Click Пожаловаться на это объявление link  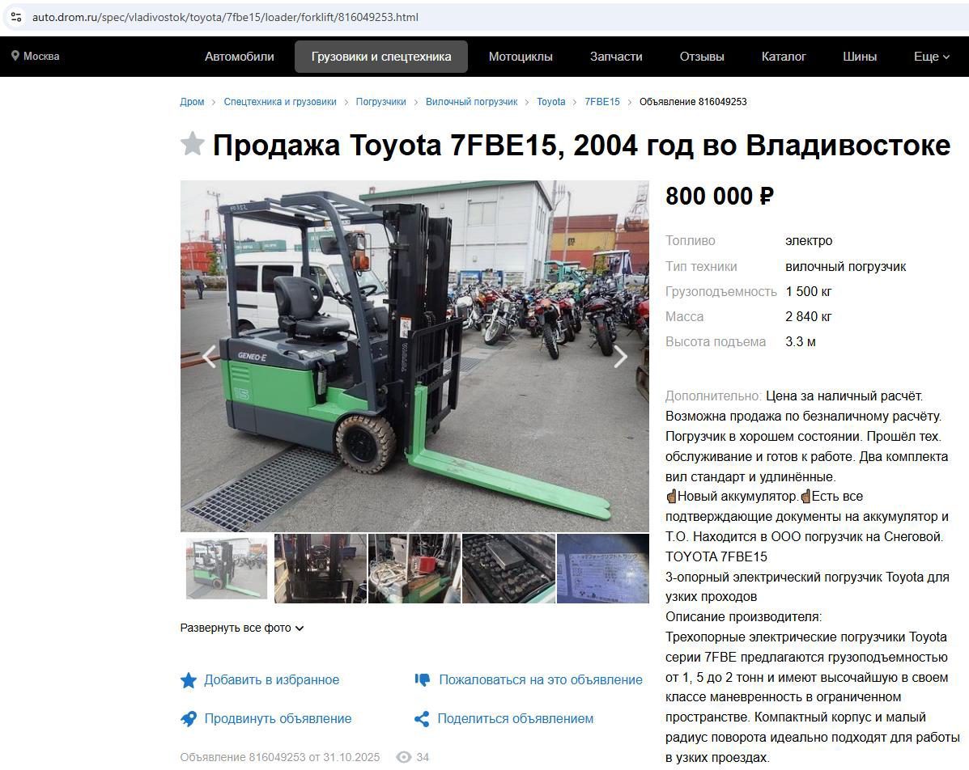click(x=541, y=680)
